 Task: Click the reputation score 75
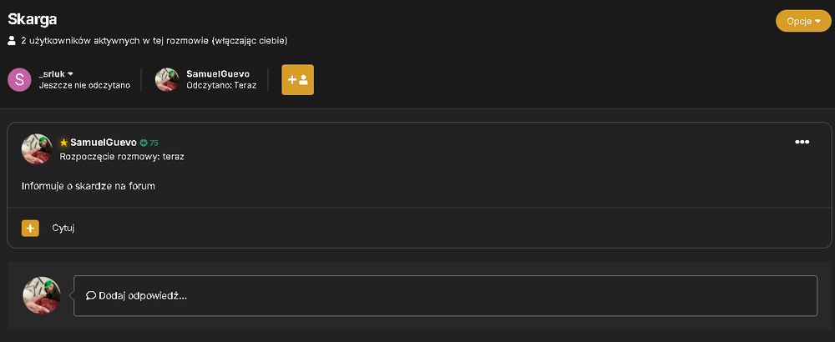click(x=154, y=143)
